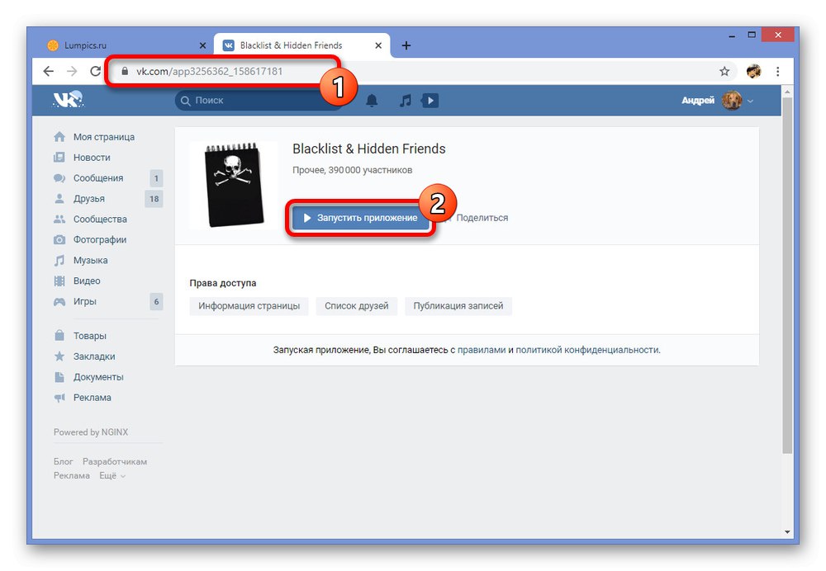The width and height of the screenshot is (826, 571).
Task: Click the VK logo in the header
Action: click(x=69, y=100)
